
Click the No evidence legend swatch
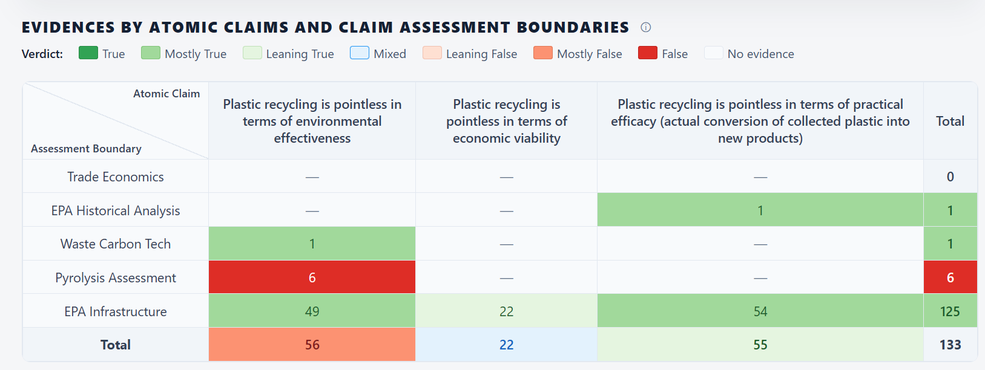tap(714, 53)
